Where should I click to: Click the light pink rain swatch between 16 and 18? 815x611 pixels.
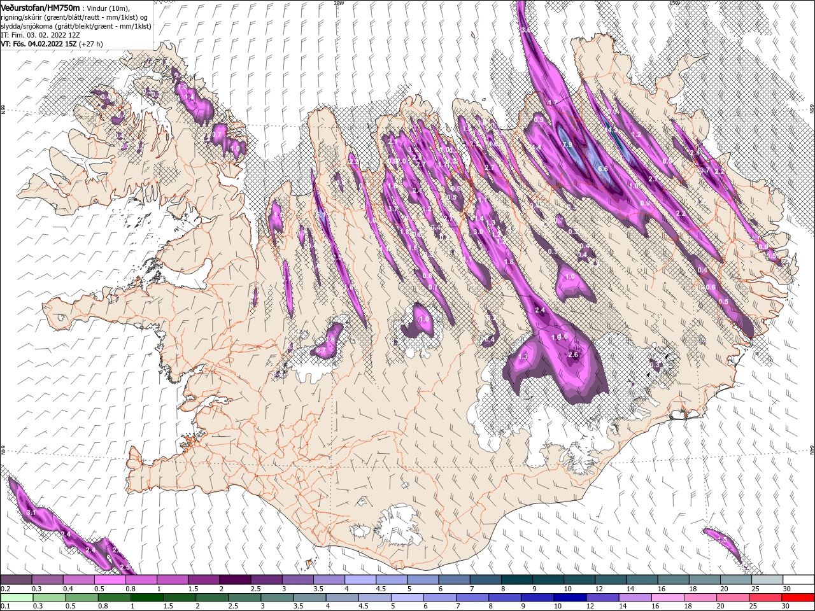(667, 598)
